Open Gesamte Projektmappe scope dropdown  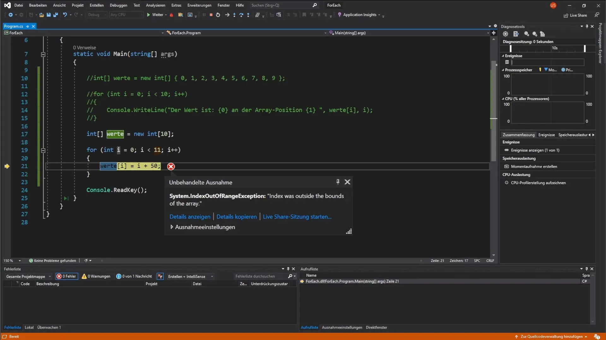[28, 276]
